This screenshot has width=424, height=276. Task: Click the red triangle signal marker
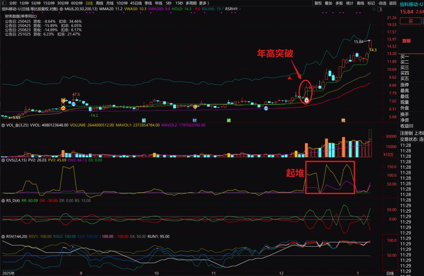[x=290, y=78]
